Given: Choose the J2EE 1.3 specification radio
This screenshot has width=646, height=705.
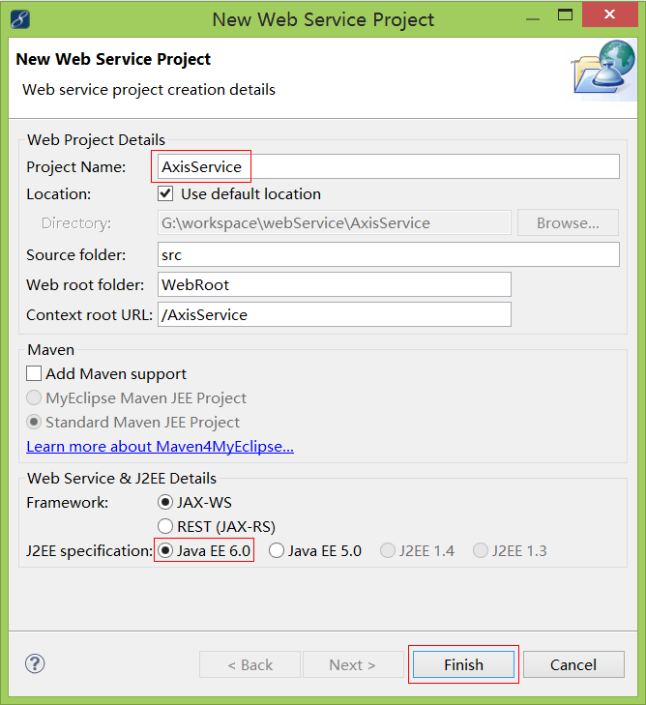Looking at the screenshot, I should click(x=480, y=551).
